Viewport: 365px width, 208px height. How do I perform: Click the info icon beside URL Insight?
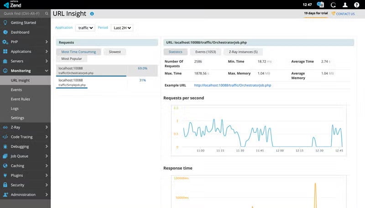click(x=92, y=14)
